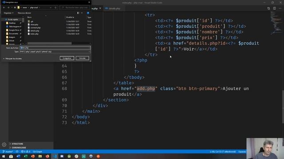The height and width of the screenshot is (159, 284).
Task: Click the master branch indicator in status bar
Action: click(x=8, y=151)
